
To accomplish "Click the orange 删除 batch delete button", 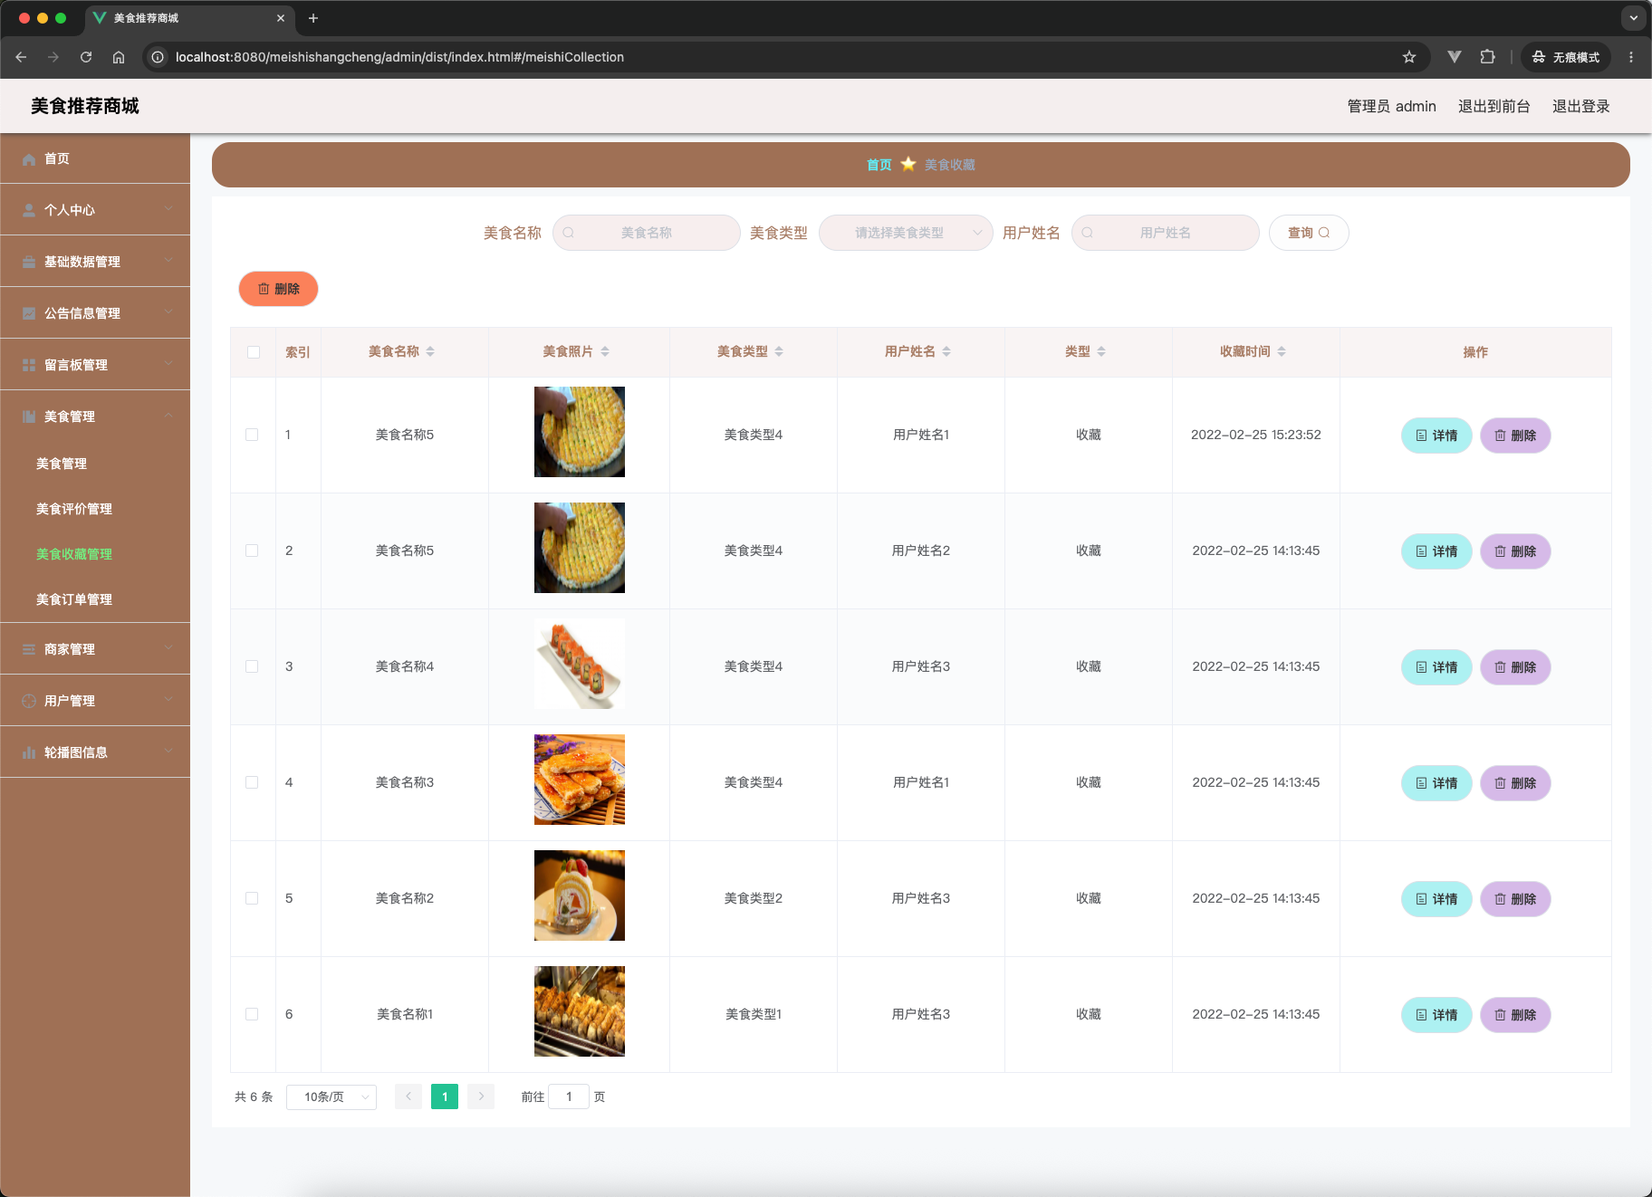I will (x=278, y=289).
